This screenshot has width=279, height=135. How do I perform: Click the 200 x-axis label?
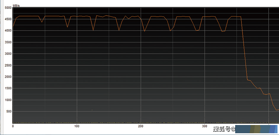(141, 126)
